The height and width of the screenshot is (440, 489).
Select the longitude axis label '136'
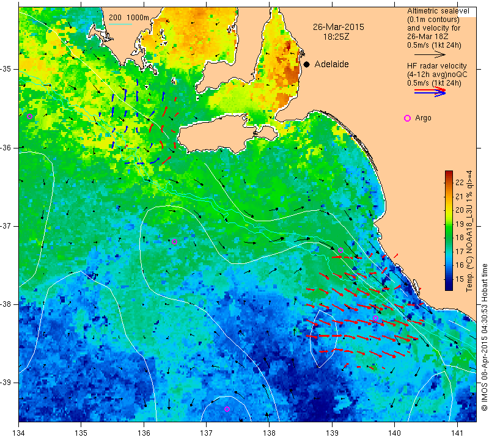[144, 433]
